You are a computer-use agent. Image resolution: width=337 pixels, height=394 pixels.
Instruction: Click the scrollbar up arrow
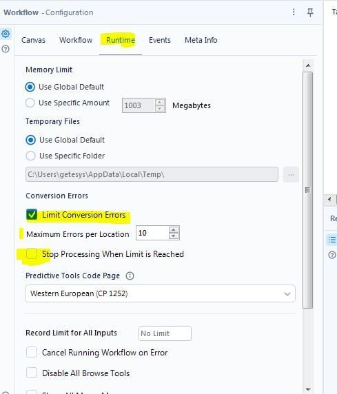[x=308, y=65]
